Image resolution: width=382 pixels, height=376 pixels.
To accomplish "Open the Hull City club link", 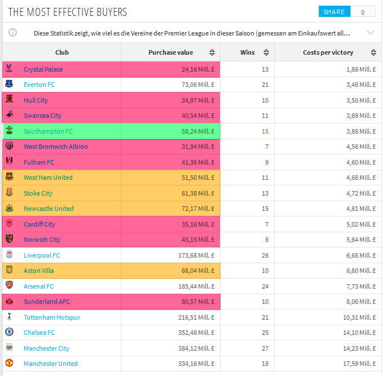I will 36,100.
